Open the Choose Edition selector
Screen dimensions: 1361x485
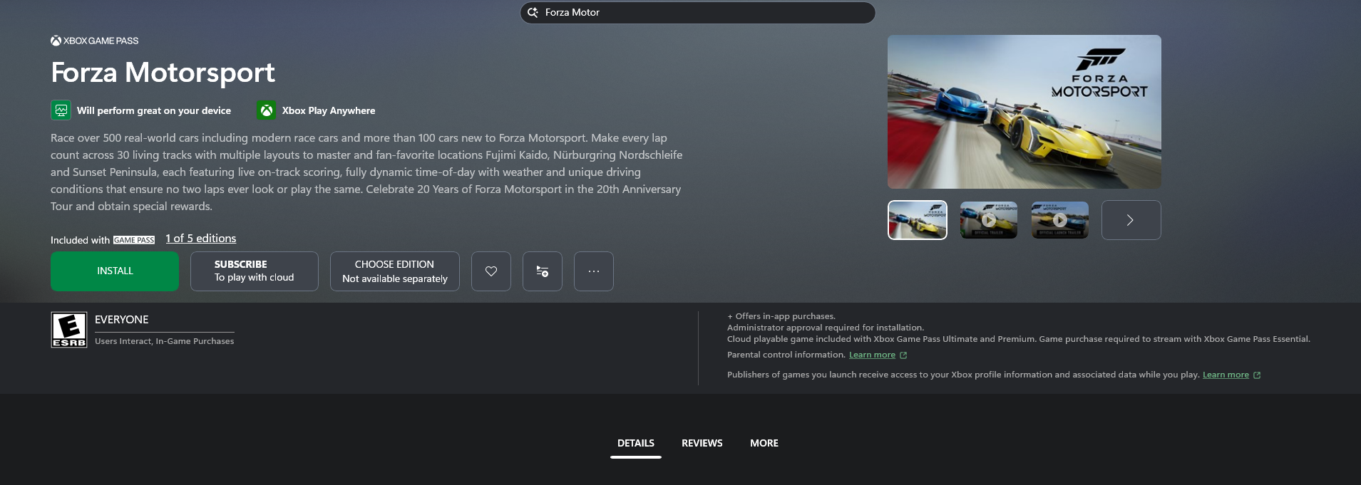(394, 271)
